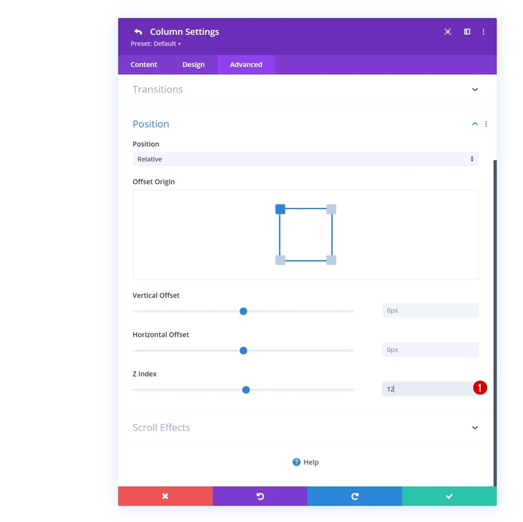
Task: Toggle the sidebar snap layout icon
Action: 467,31
